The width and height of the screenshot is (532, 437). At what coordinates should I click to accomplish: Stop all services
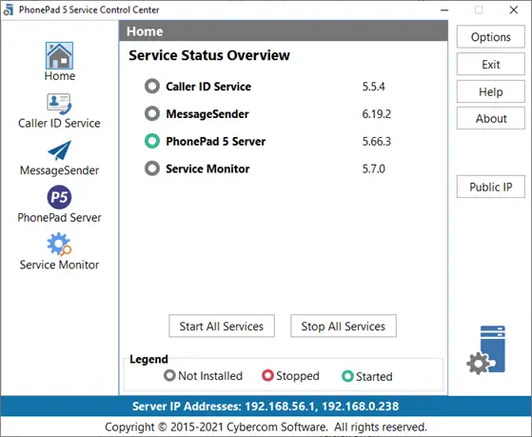click(x=344, y=326)
